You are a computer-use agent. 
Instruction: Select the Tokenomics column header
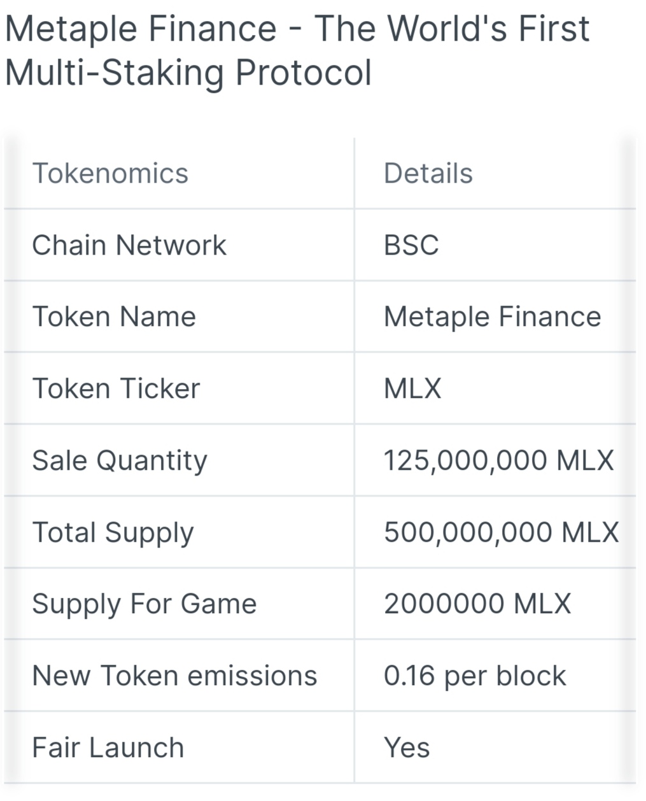point(110,173)
